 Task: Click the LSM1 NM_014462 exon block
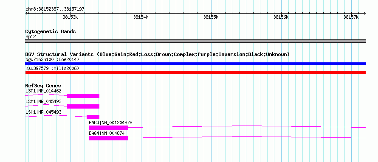[83, 96]
